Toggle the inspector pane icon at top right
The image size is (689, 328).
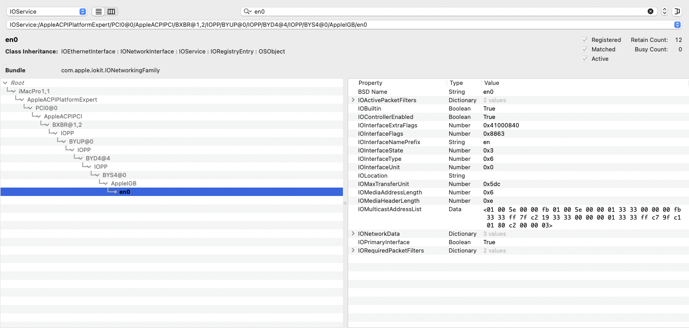(x=677, y=11)
